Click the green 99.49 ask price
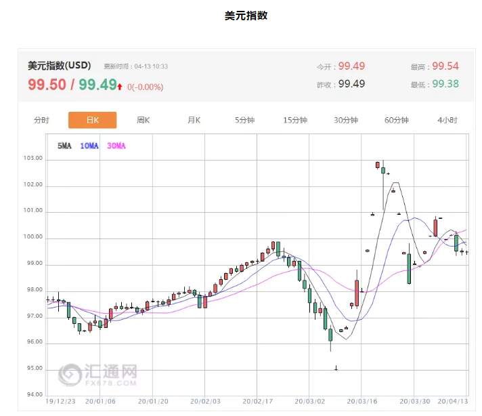Screen dimensions: 482x416 click(x=97, y=84)
